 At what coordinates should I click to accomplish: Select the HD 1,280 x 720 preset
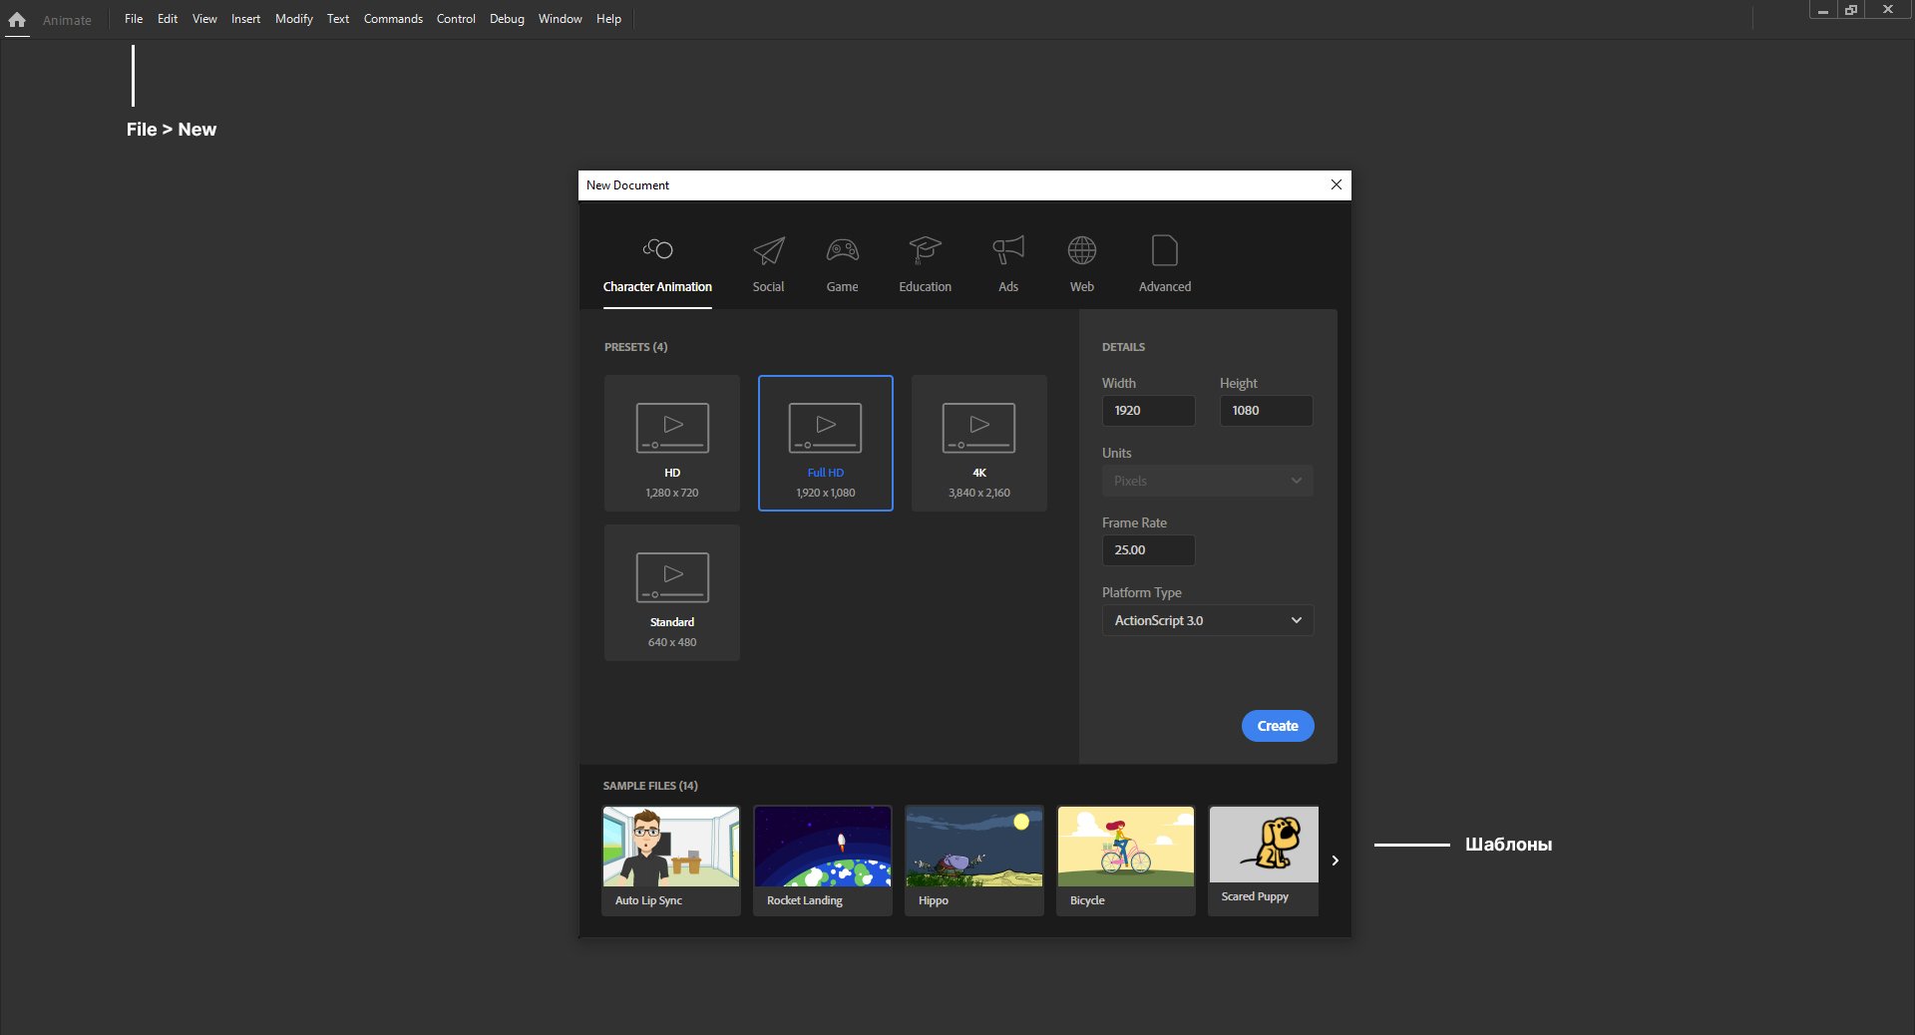672,443
